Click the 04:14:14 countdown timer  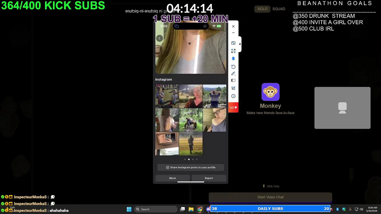click(190, 8)
